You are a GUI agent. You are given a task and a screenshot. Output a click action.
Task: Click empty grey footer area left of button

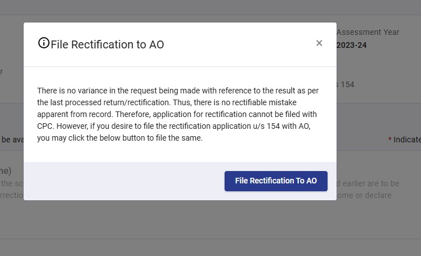tap(124, 181)
